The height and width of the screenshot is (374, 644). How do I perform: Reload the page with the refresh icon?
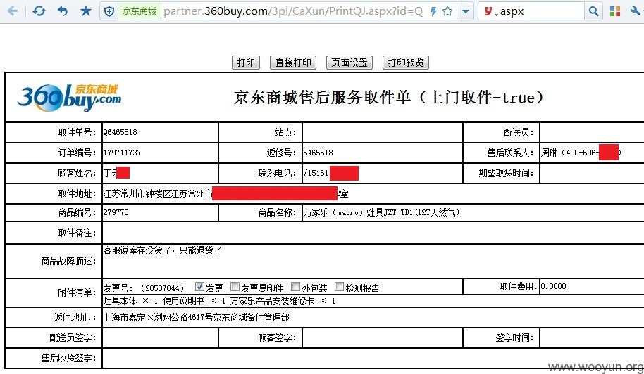coord(39,11)
